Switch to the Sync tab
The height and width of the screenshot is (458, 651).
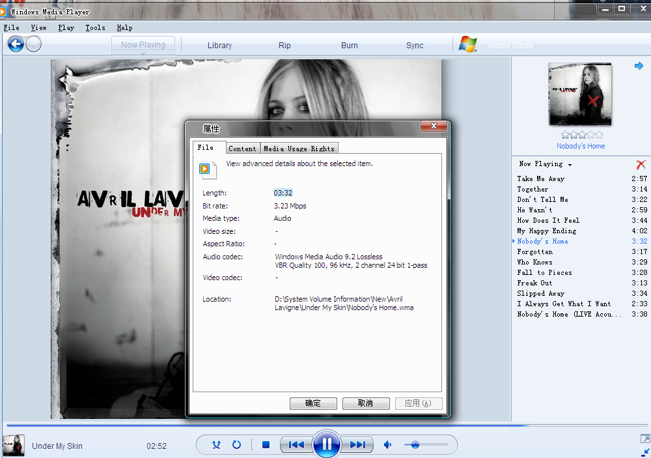pyautogui.click(x=415, y=46)
